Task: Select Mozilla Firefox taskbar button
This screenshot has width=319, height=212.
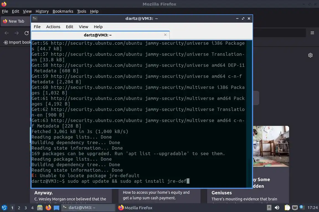Action: coord(135,208)
